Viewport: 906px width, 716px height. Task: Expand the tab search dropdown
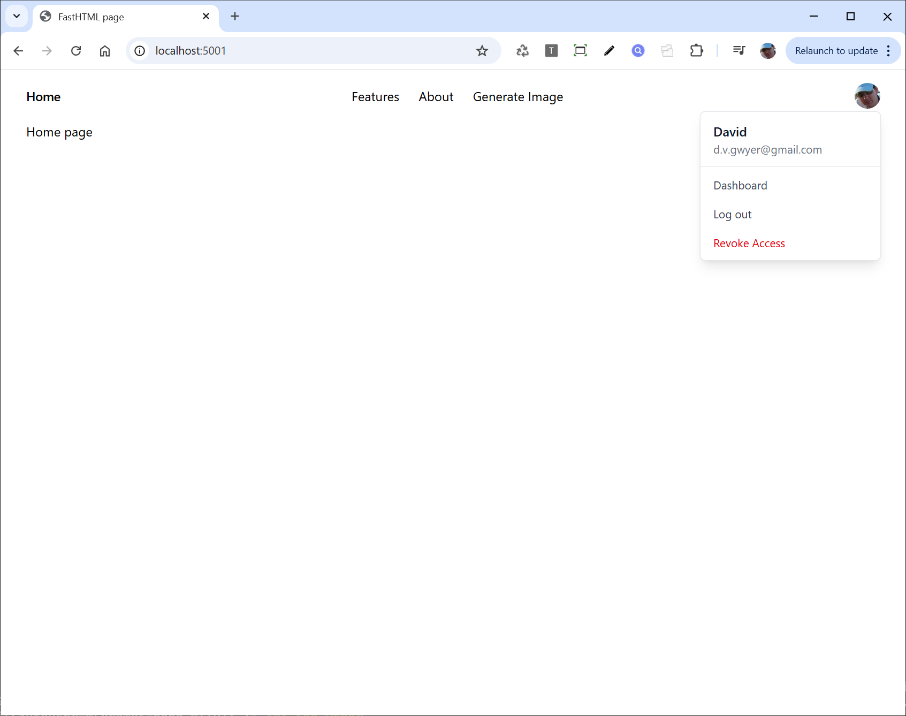pyautogui.click(x=17, y=16)
